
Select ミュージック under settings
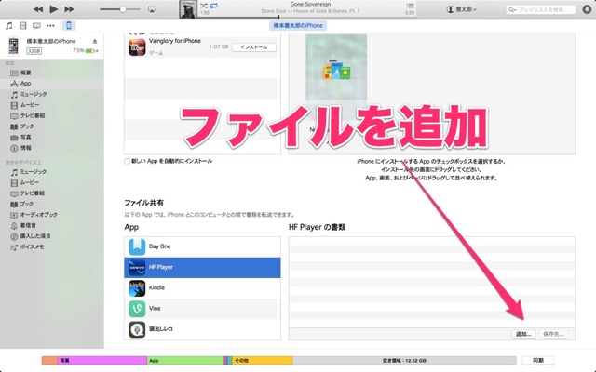click(x=52, y=94)
